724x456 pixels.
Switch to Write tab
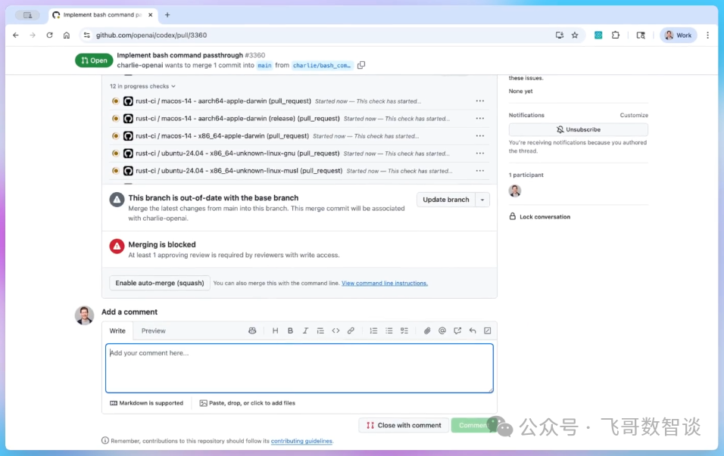117,330
